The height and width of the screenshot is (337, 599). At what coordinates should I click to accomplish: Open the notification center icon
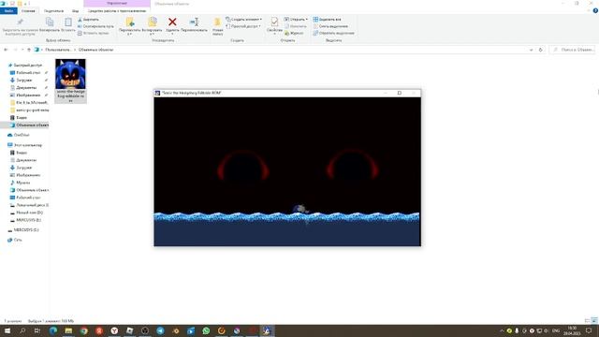tap(589, 330)
